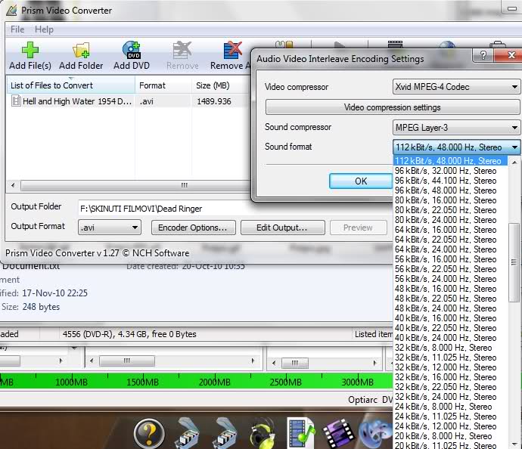522x449 pixels.
Task: Select 40 kBit/s, 24.000 Hz, Stereo
Action: point(450,338)
